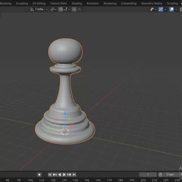This screenshot has height=182, width=182.
Task: Click frame 150 on the timeline ruler
Action: point(87,180)
